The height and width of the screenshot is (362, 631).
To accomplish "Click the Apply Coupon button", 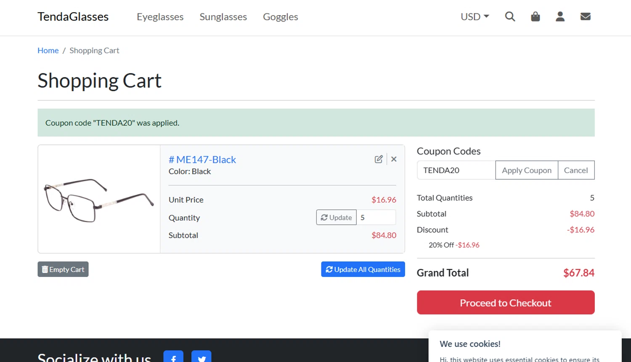I will [x=527, y=170].
